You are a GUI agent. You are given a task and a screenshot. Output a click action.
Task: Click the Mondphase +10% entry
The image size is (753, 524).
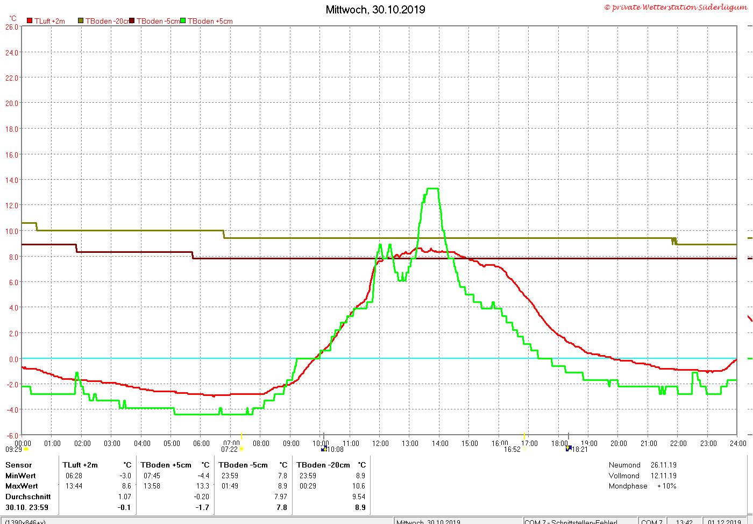point(642,486)
